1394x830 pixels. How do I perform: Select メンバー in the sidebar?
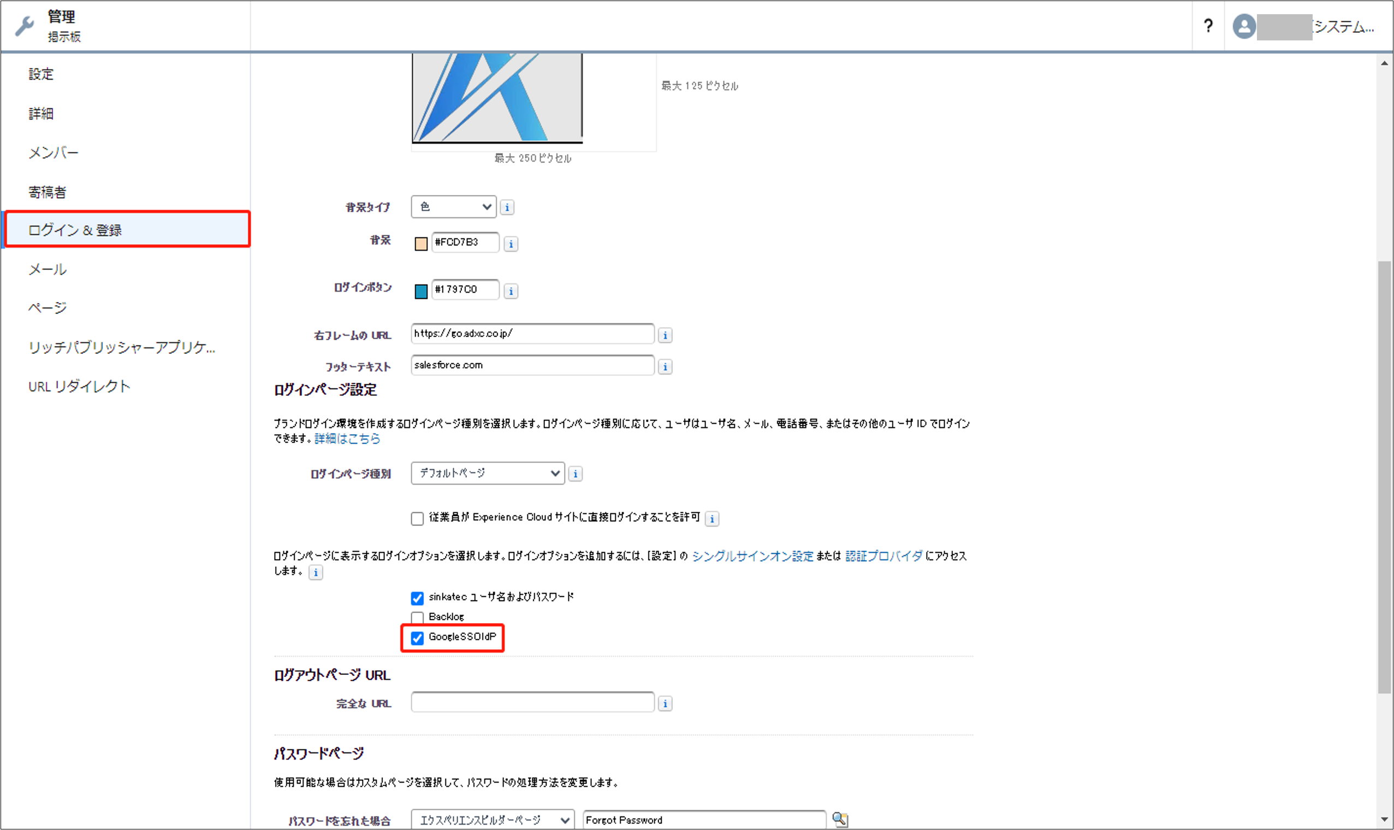coord(54,153)
